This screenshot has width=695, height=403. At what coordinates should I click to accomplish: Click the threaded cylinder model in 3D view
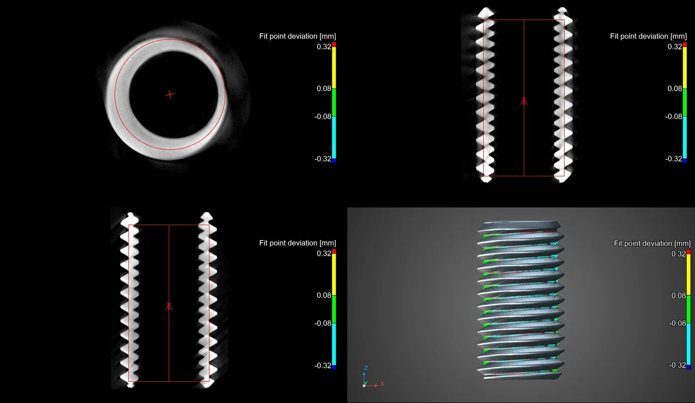(x=520, y=300)
